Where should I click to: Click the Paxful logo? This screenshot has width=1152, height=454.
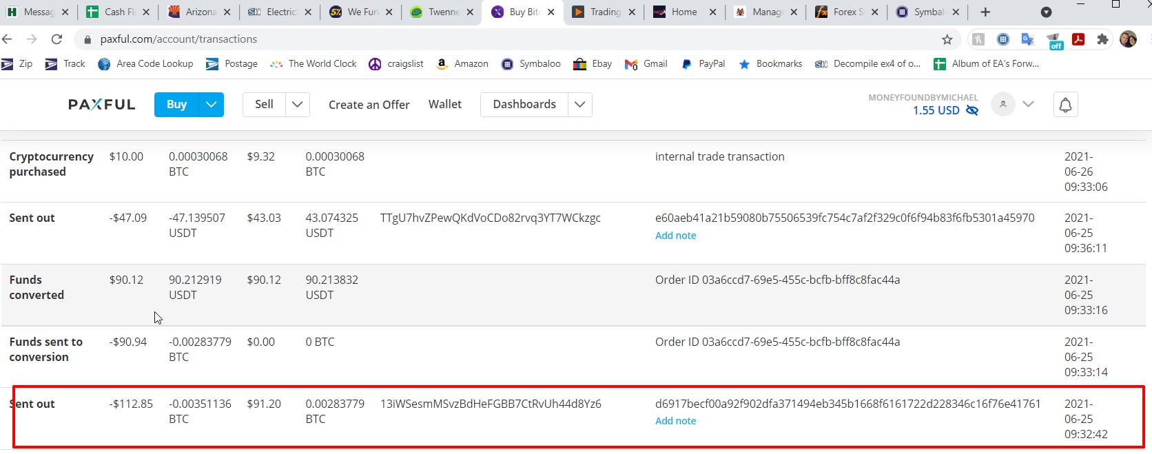tap(101, 105)
